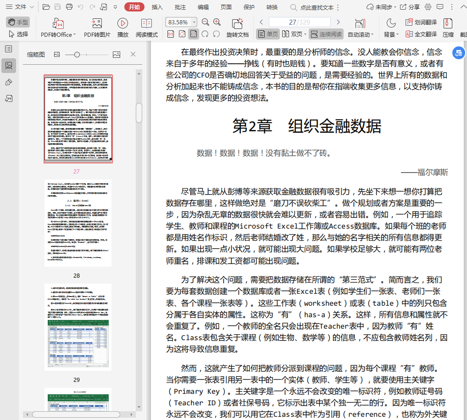The height and width of the screenshot is (420, 467).
Task: Open the outline/bookmark sidebar icon
Action: point(9,49)
